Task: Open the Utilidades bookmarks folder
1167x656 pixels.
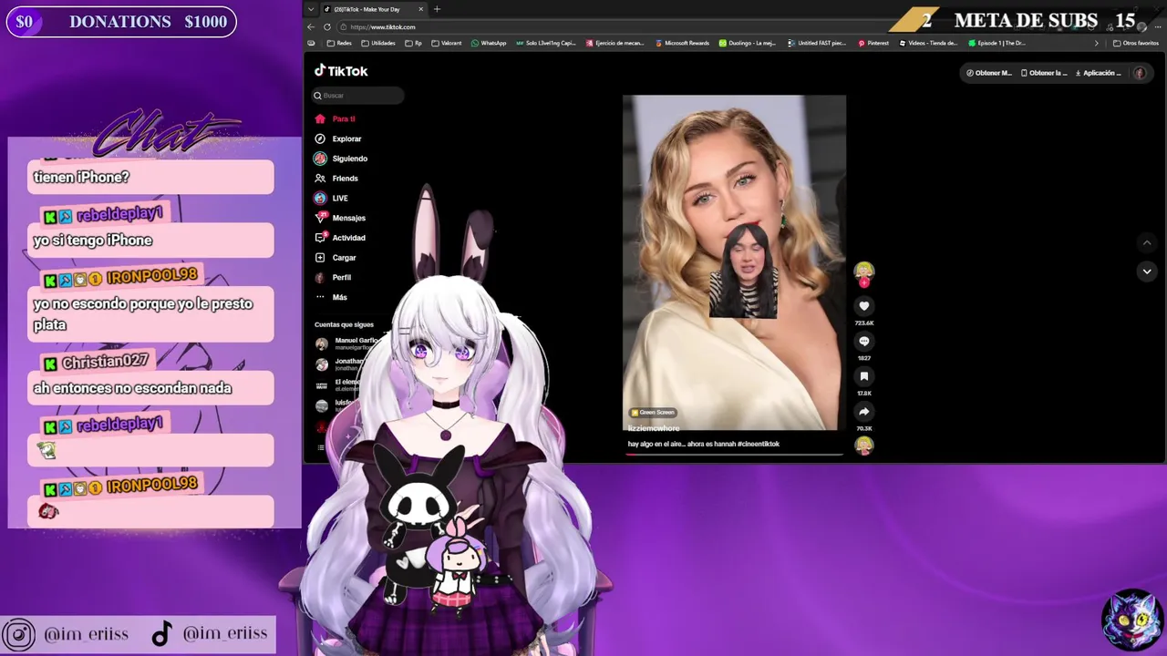Action: [377, 43]
